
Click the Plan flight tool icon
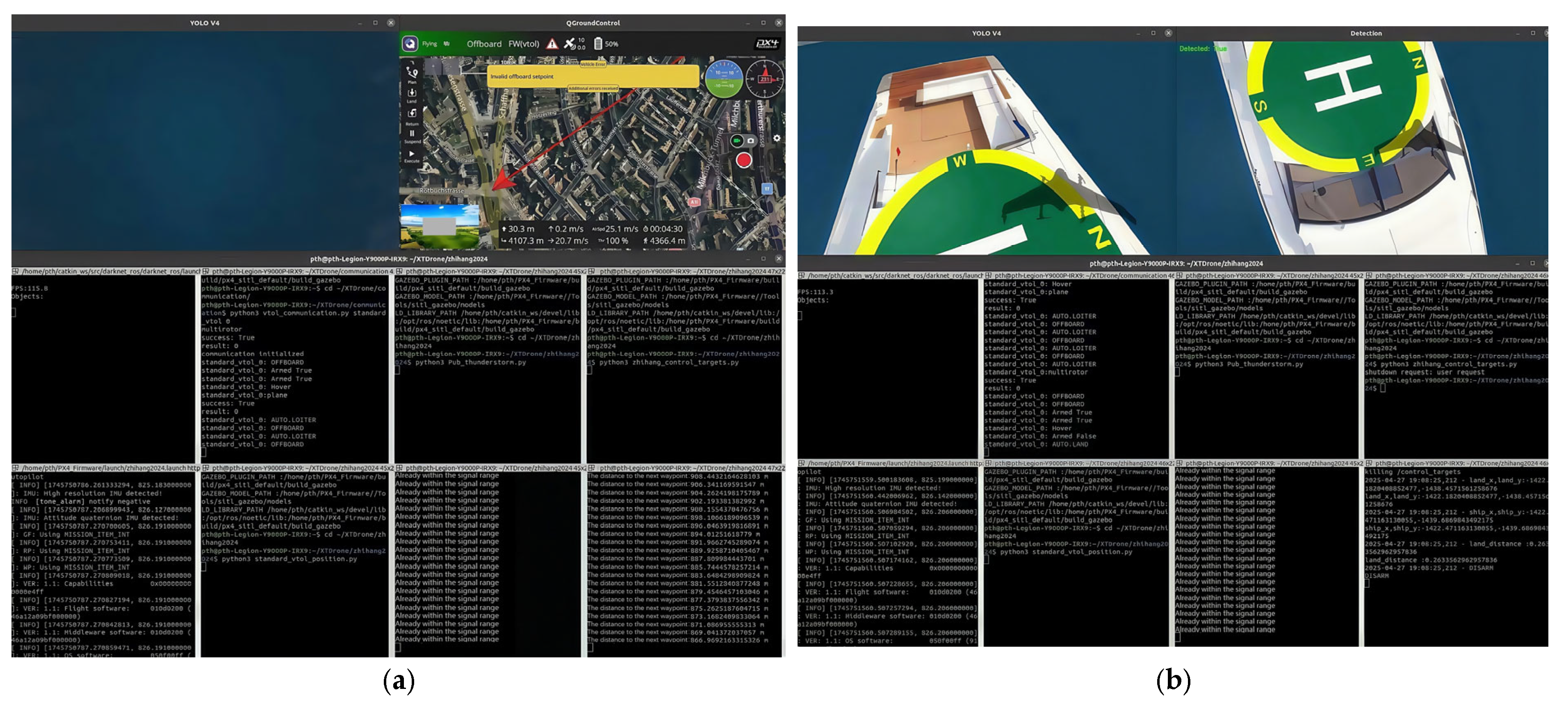[x=412, y=73]
